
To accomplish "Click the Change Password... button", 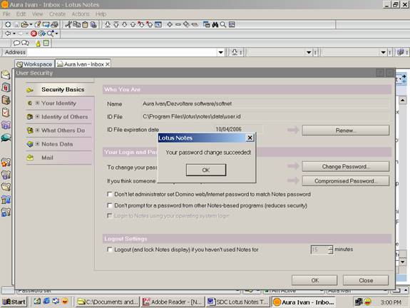I will tap(345, 167).
